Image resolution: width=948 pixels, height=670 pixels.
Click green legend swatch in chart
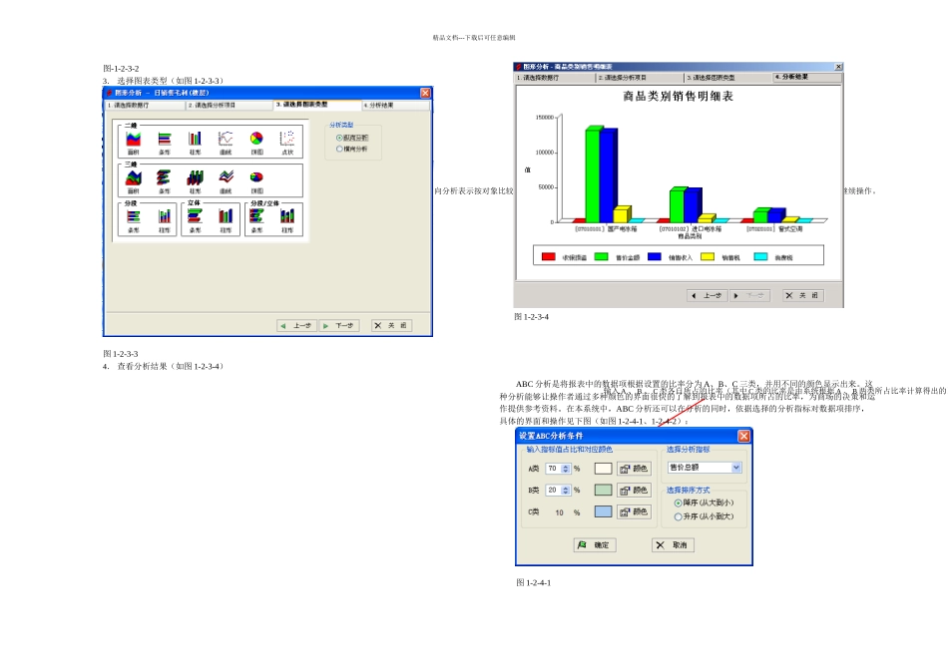pyautogui.click(x=601, y=257)
